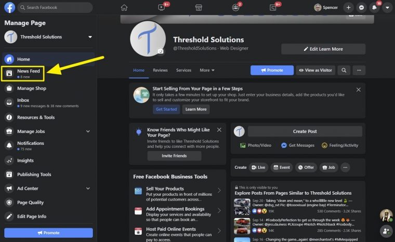
Task: Click the Offer create button
Action: [x=306, y=167]
